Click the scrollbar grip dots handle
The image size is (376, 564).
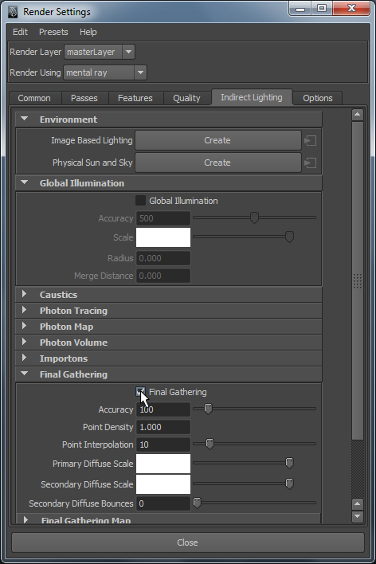pos(358,281)
